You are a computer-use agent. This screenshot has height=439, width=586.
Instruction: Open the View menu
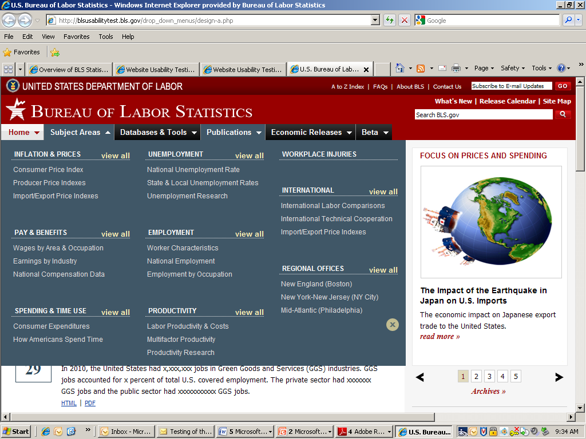coord(48,37)
